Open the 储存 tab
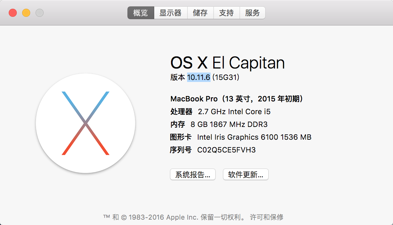 point(200,13)
